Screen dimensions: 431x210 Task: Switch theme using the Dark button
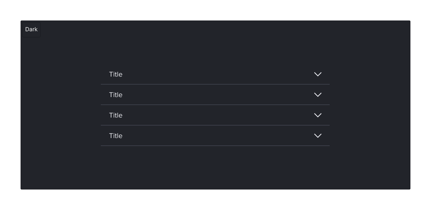pyautogui.click(x=31, y=29)
